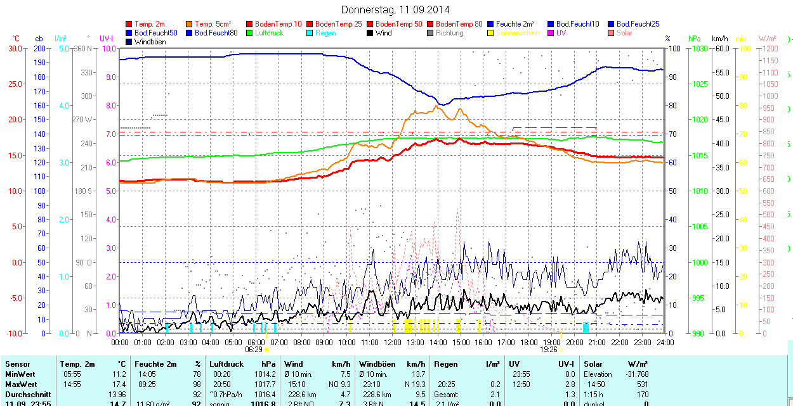Viewport: 793px width, 406px height.
Task: Click the sunset time label 19:26
Action: pos(548,349)
